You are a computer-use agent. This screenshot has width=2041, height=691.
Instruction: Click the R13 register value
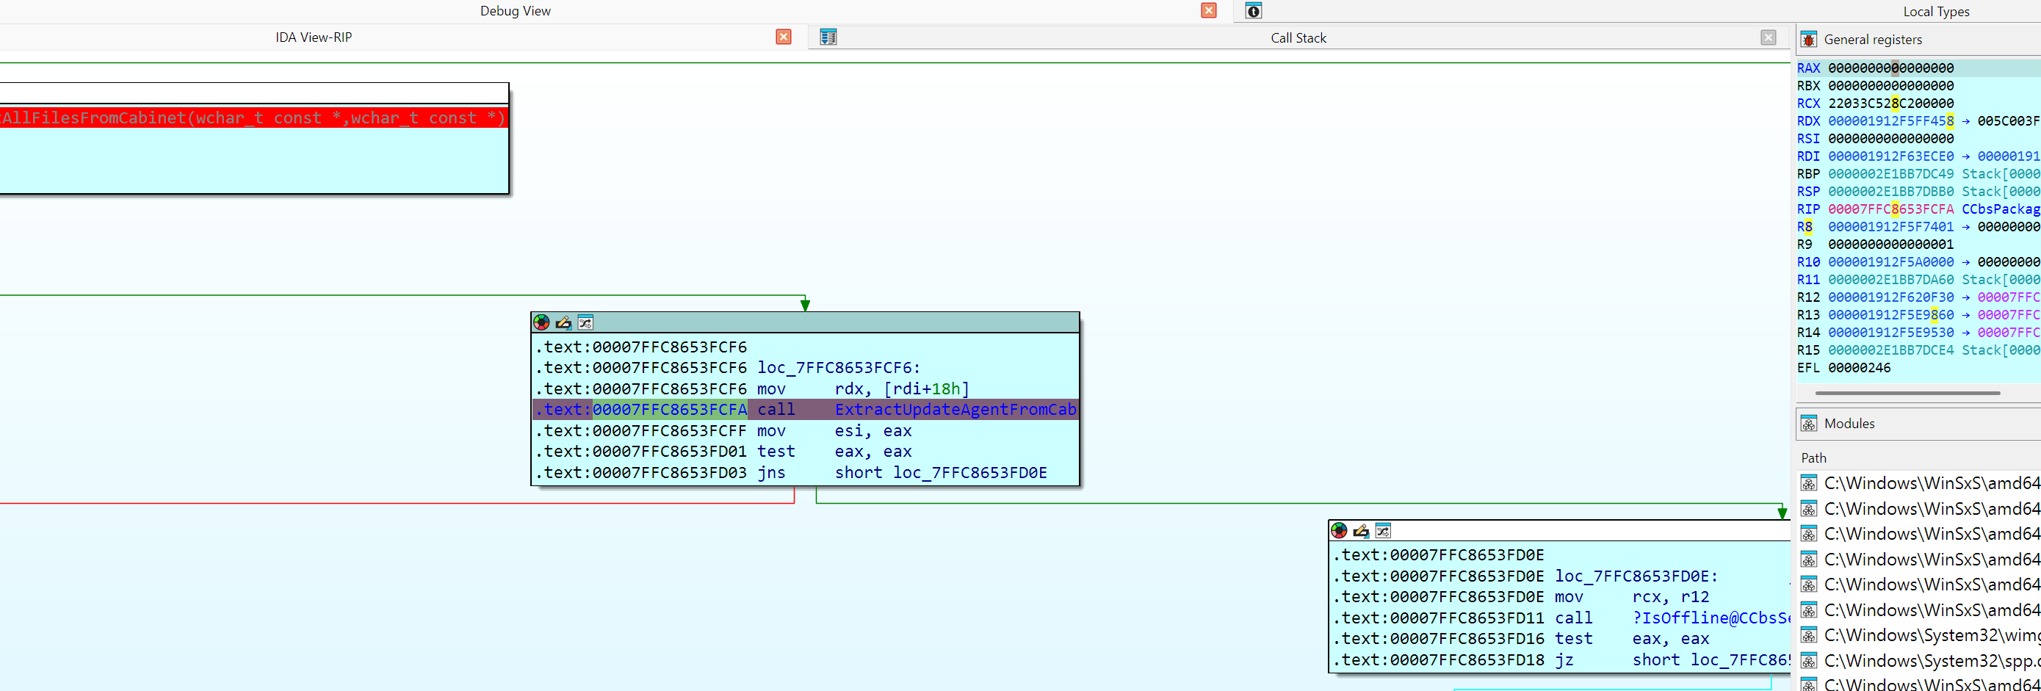coord(1890,314)
